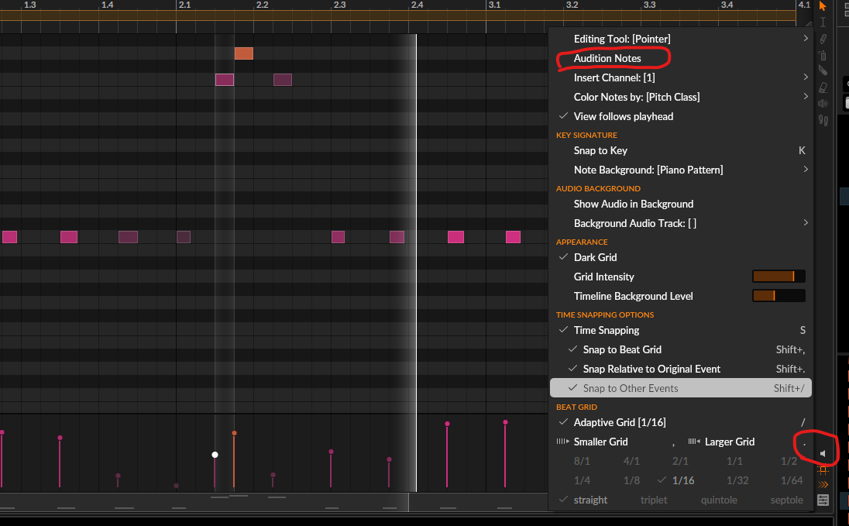Set beat grid to 1/64

[792, 480]
